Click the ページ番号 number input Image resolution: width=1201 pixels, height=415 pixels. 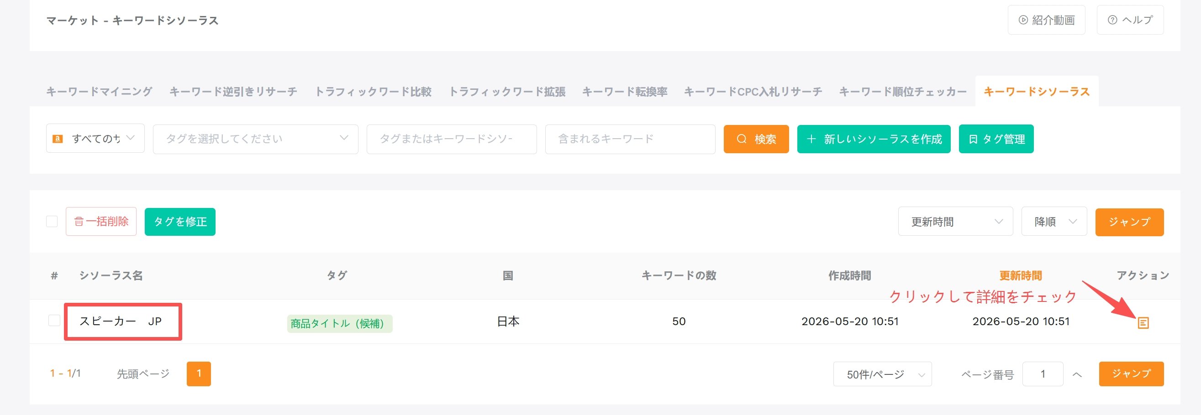(x=1043, y=374)
